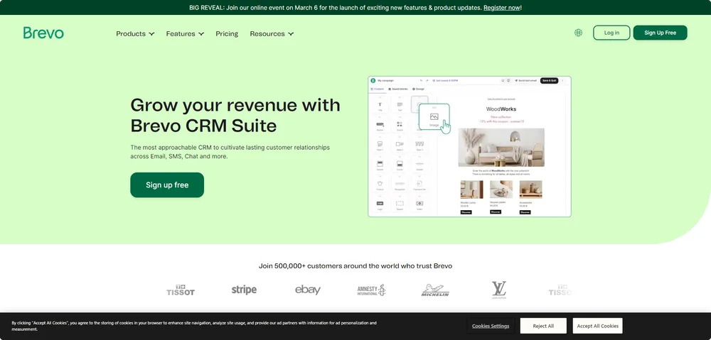Expand the Products dropdown menu

135,33
